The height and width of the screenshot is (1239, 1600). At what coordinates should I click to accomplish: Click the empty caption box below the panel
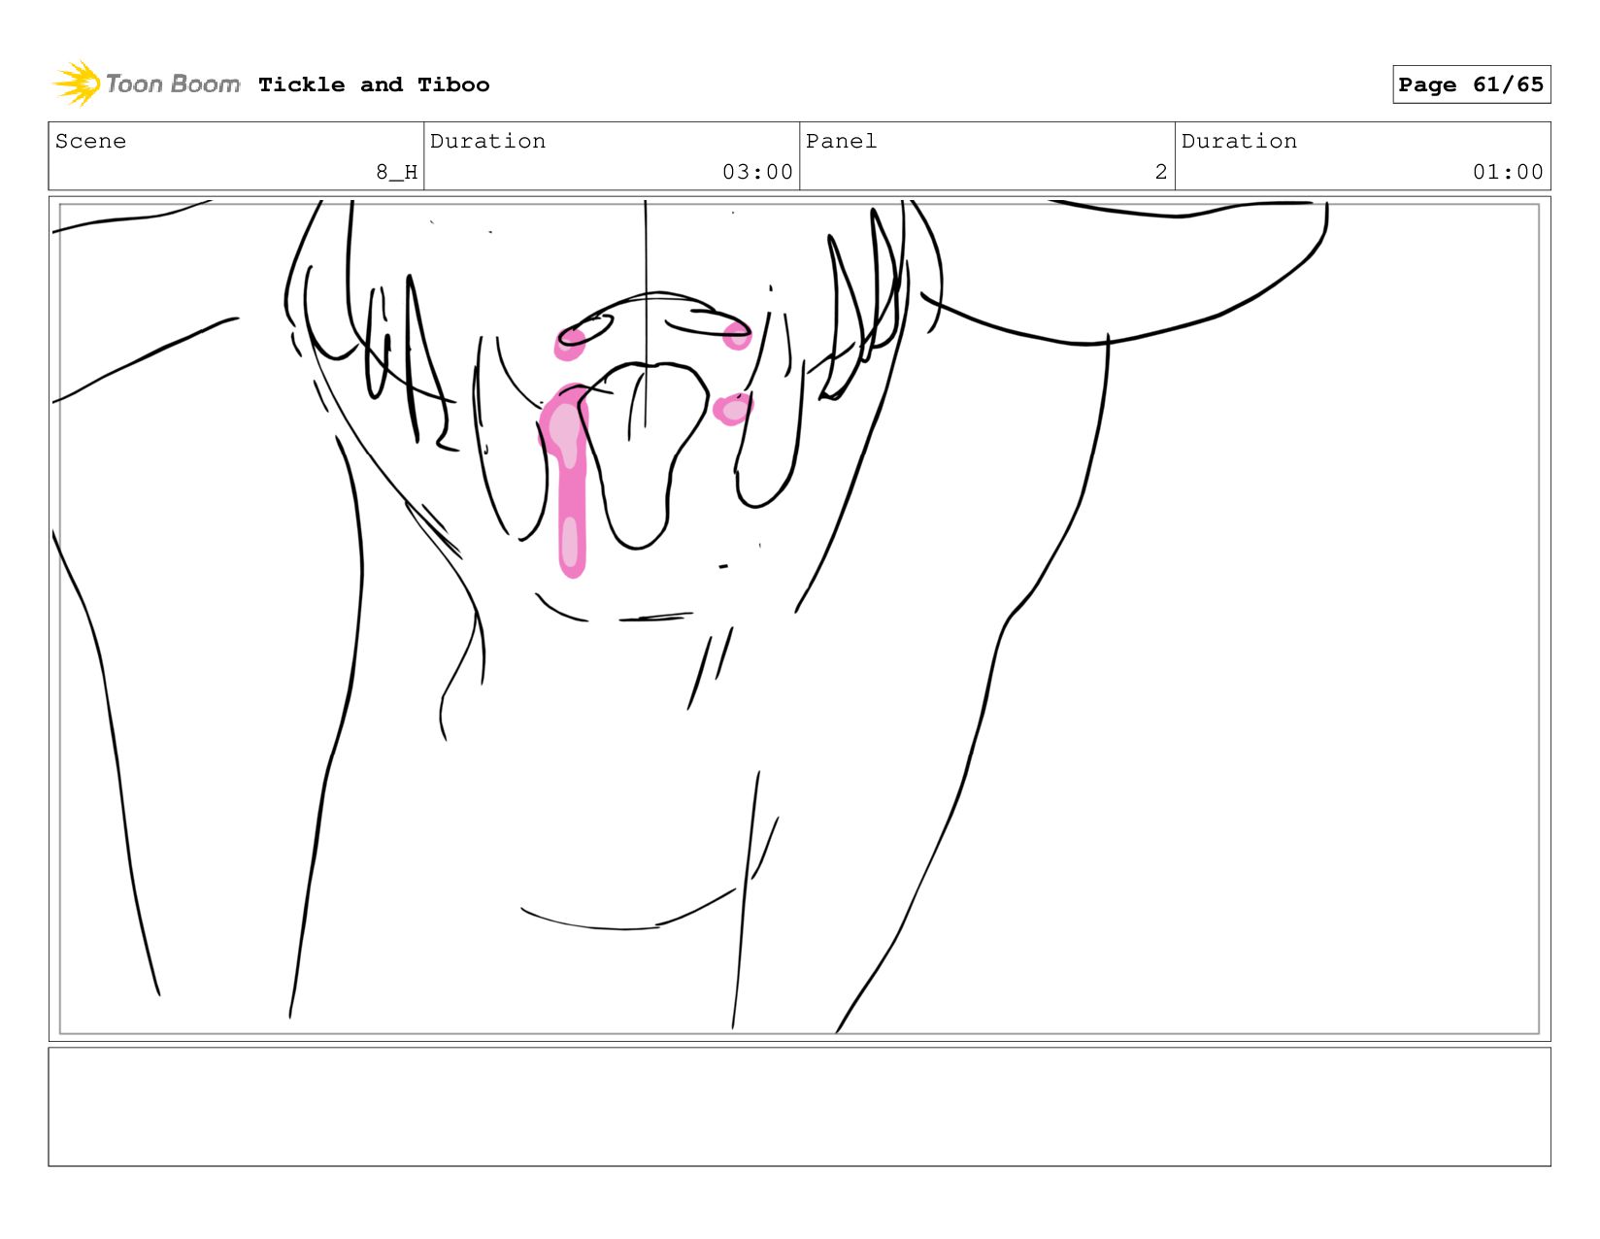coord(799,1106)
